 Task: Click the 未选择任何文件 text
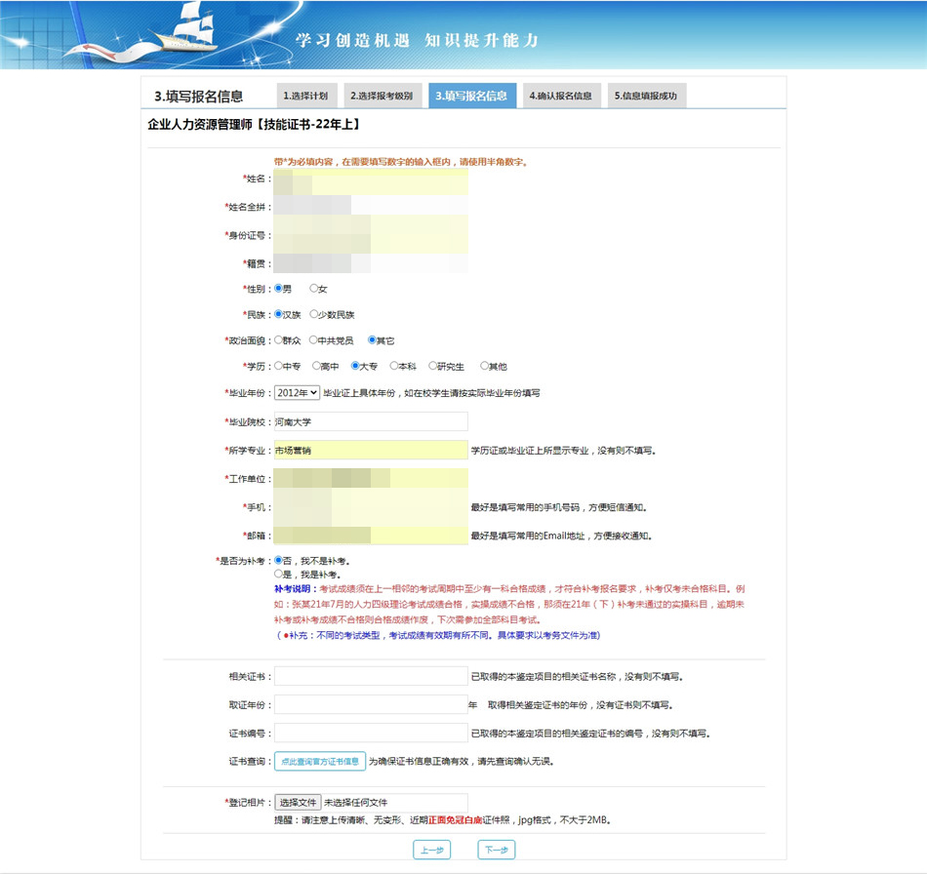coord(356,803)
